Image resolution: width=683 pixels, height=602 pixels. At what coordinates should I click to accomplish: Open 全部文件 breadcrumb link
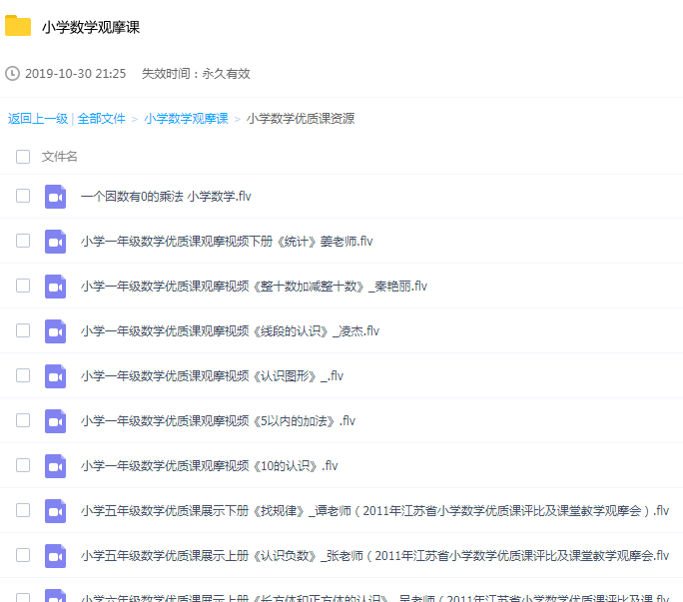coord(102,119)
